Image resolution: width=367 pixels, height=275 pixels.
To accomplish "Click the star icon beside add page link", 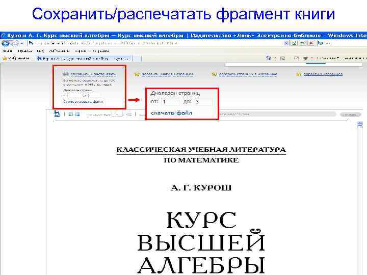I will [214, 74].
